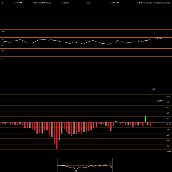Click the 12 label in mini chart

[111, 167]
